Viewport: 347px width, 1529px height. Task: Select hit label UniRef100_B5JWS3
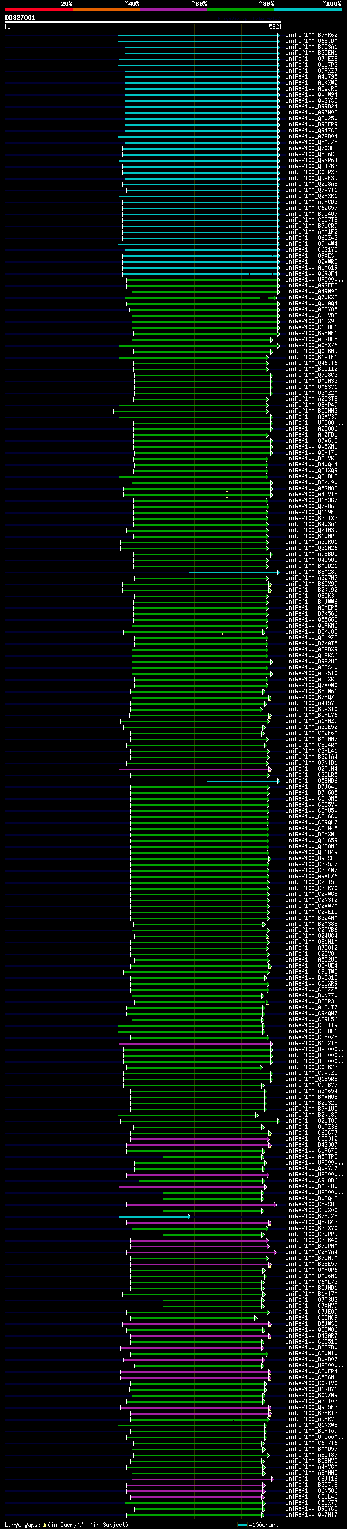(311, 1323)
